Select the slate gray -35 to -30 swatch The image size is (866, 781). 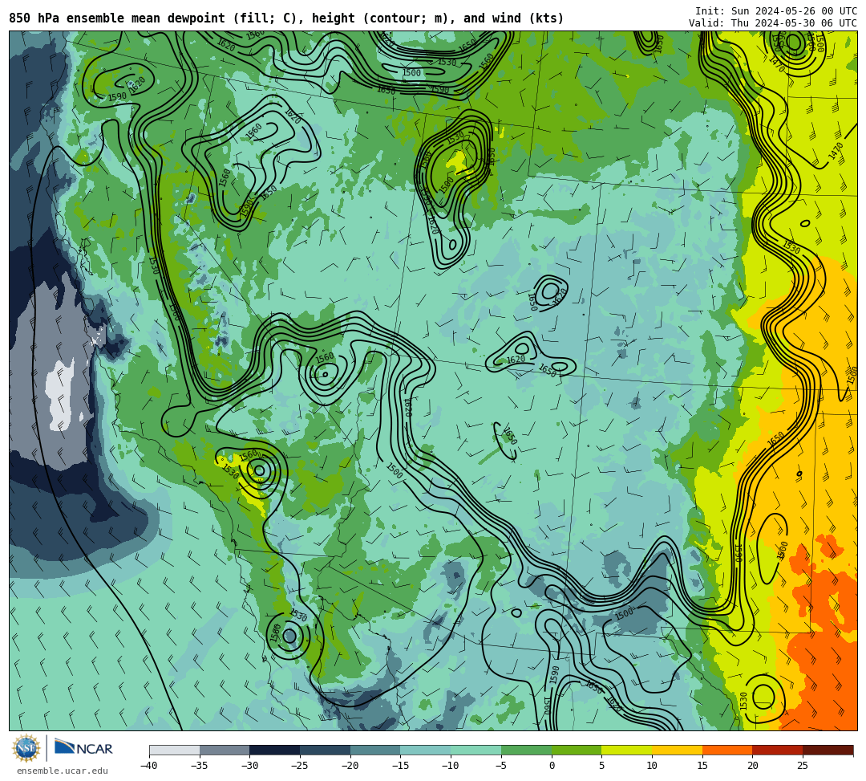pyautogui.click(x=225, y=750)
